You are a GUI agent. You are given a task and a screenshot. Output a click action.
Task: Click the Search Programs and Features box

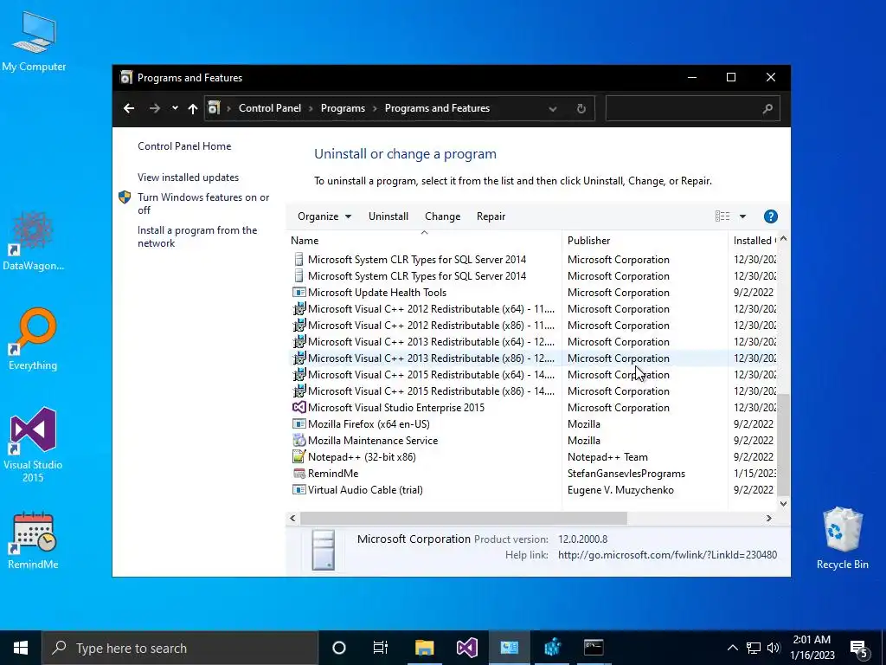point(693,108)
